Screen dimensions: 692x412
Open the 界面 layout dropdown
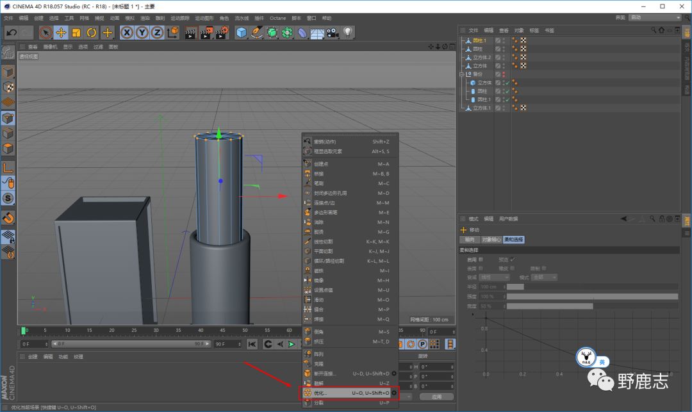pyautogui.click(x=655, y=17)
